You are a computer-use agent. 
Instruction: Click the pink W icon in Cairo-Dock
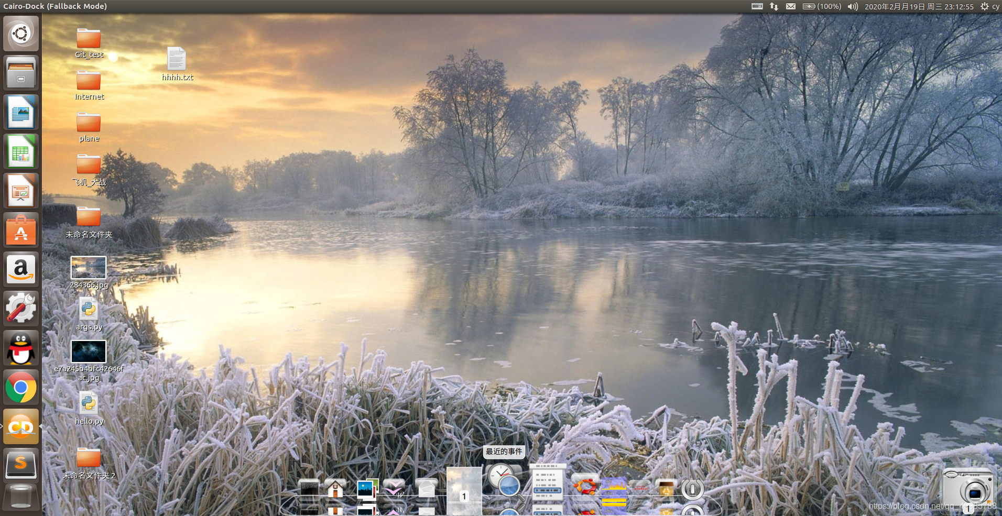[394, 488]
